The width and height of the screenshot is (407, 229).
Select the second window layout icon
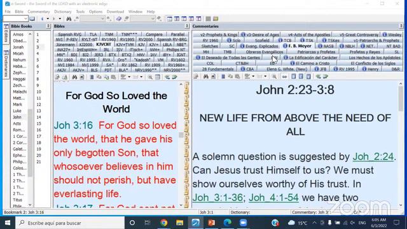[x=177, y=18]
